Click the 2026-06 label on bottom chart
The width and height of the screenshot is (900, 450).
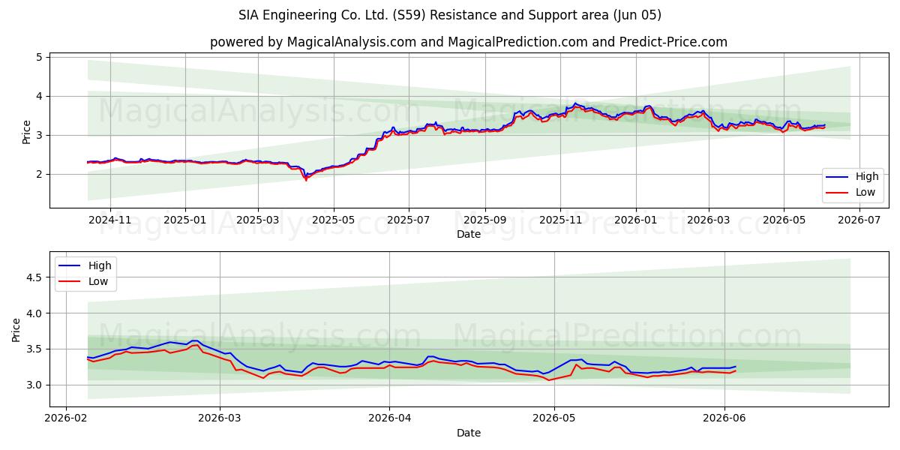click(724, 419)
